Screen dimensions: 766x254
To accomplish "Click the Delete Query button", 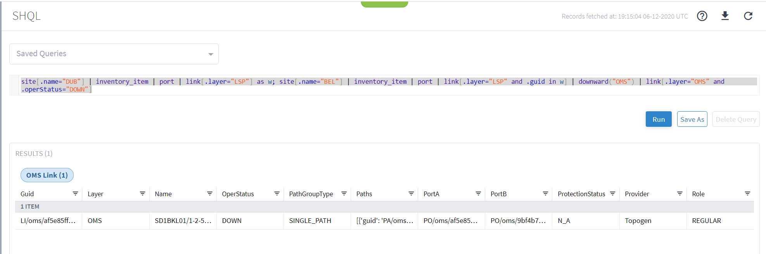I will tap(736, 119).
